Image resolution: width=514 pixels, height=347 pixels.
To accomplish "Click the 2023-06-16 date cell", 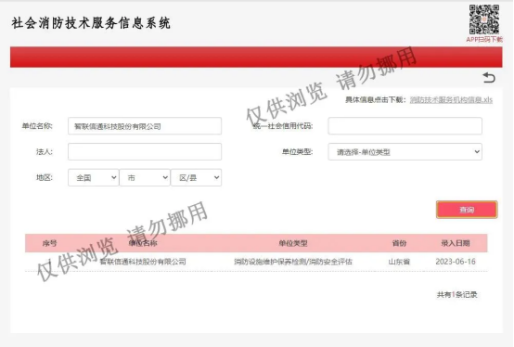I will click(456, 262).
